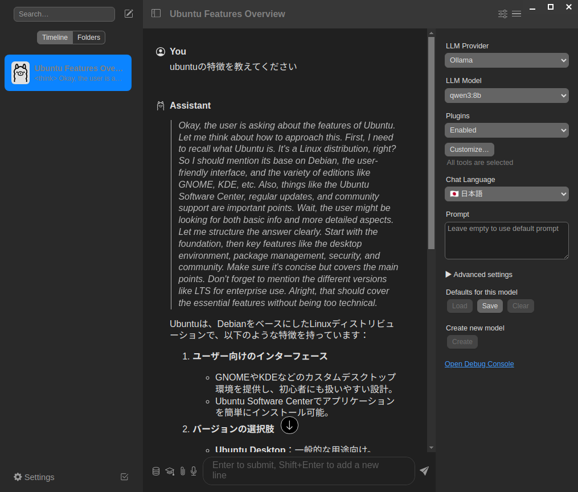Attach a file using the paperclip icon
The height and width of the screenshot is (492, 578).
tap(182, 471)
